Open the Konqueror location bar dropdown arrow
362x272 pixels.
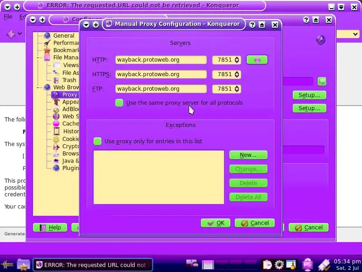pos(355,34)
